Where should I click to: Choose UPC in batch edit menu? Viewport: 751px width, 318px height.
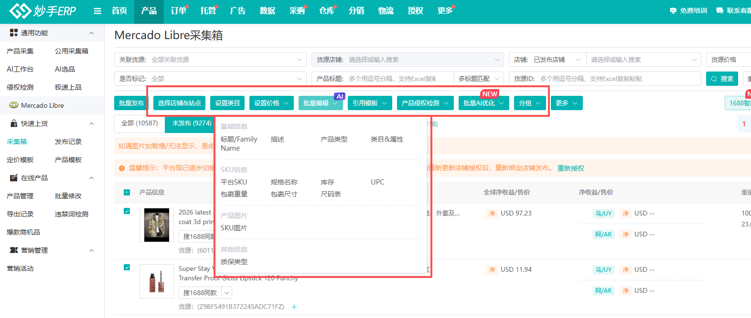coord(377,182)
